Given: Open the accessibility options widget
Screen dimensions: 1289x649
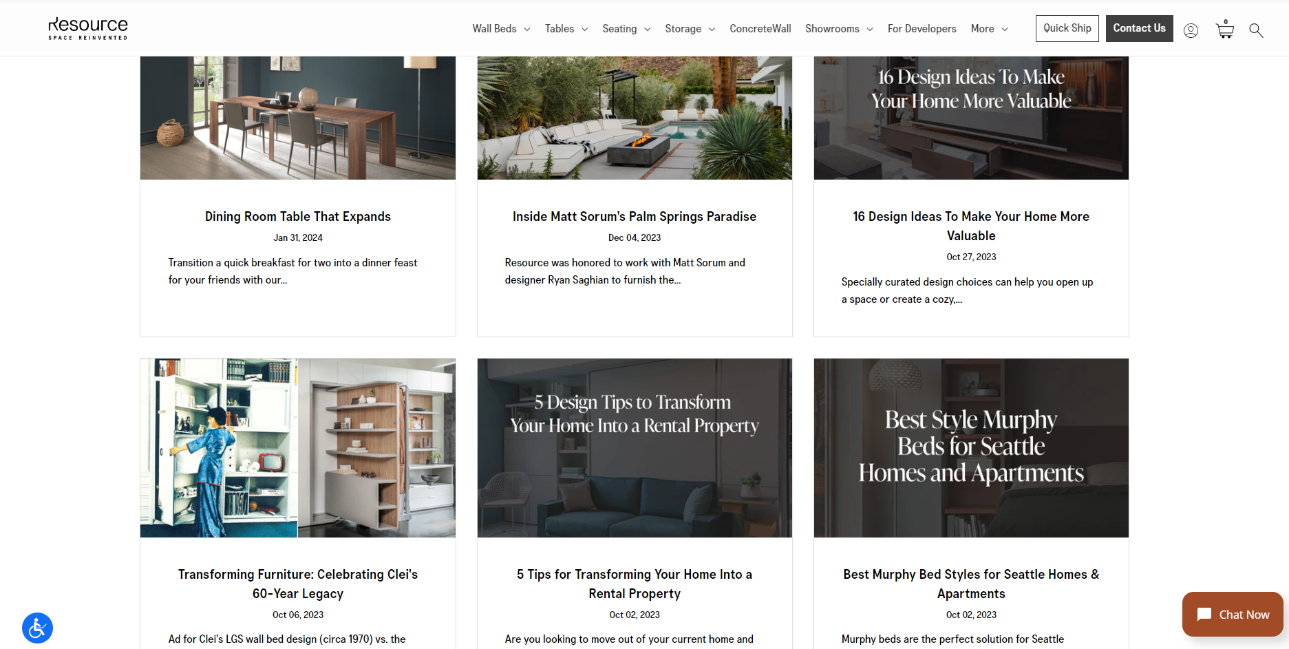Looking at the screenshot, I should [37, 628].
